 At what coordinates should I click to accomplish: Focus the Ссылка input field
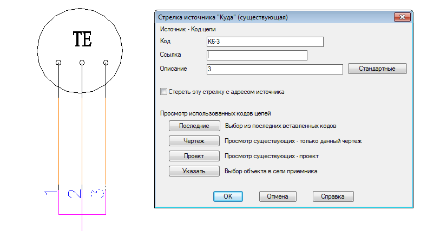tap(257, 55)
